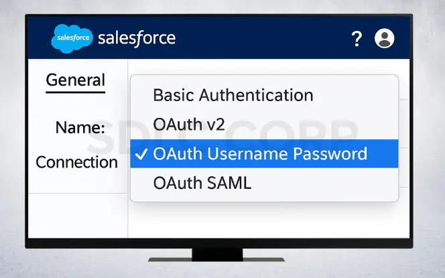445x278 pixels.
Task: Click the salesforce wordmark text in header
Action: (x=137, y=39)
